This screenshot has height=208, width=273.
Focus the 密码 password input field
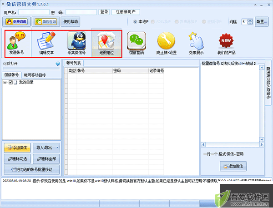pos(81,12)
